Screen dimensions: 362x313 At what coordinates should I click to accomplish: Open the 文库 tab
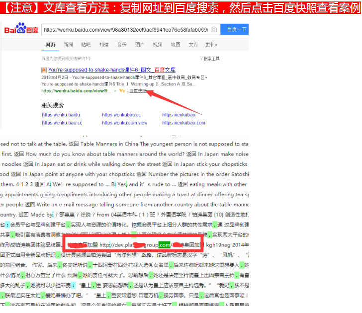pyautogui.click(x=193, y=45)
